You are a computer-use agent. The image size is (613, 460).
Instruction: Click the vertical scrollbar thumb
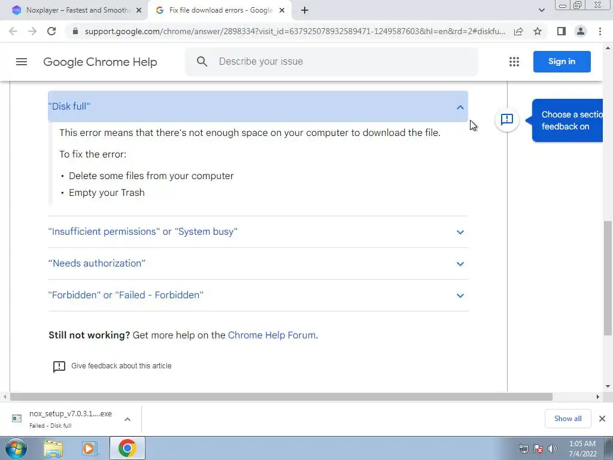(608, 278)
